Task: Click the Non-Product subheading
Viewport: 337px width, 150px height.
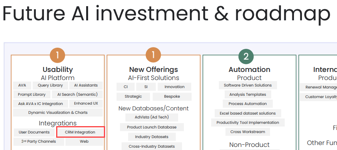Action: (x=249, y=145)
